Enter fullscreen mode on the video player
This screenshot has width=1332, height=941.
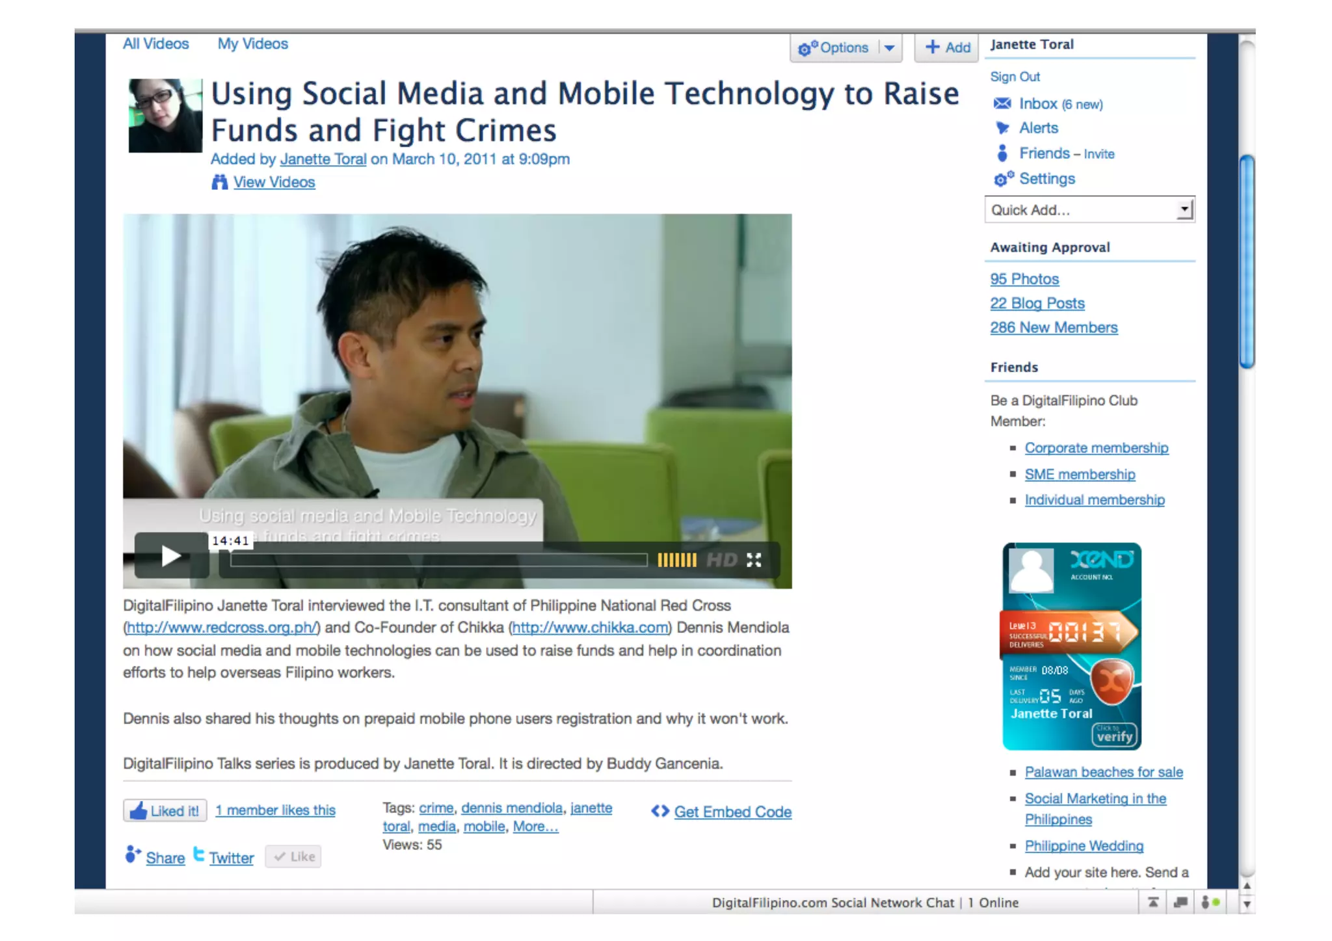(754, 560)
